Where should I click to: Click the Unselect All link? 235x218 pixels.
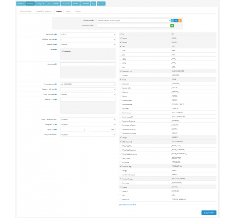[x=132, y=205]
